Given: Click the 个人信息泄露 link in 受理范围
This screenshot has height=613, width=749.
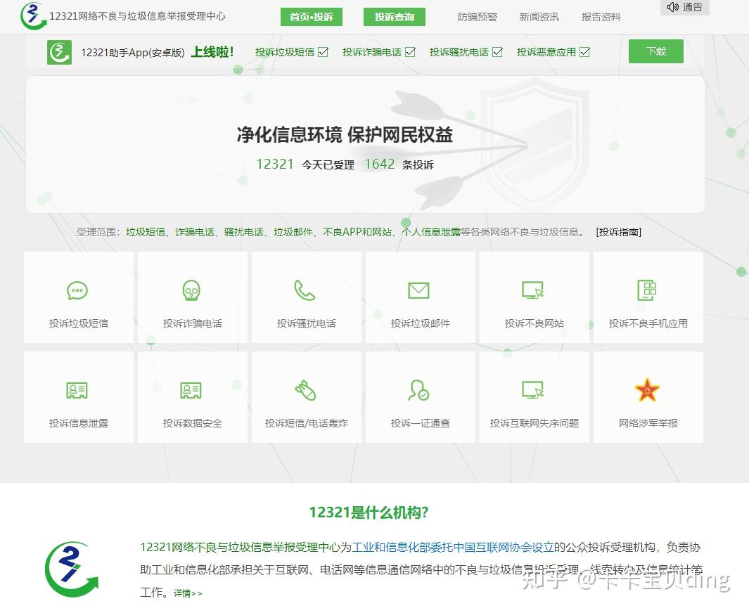Looking at the screenshot, I should pyautogui.click(x=431, y=232).
